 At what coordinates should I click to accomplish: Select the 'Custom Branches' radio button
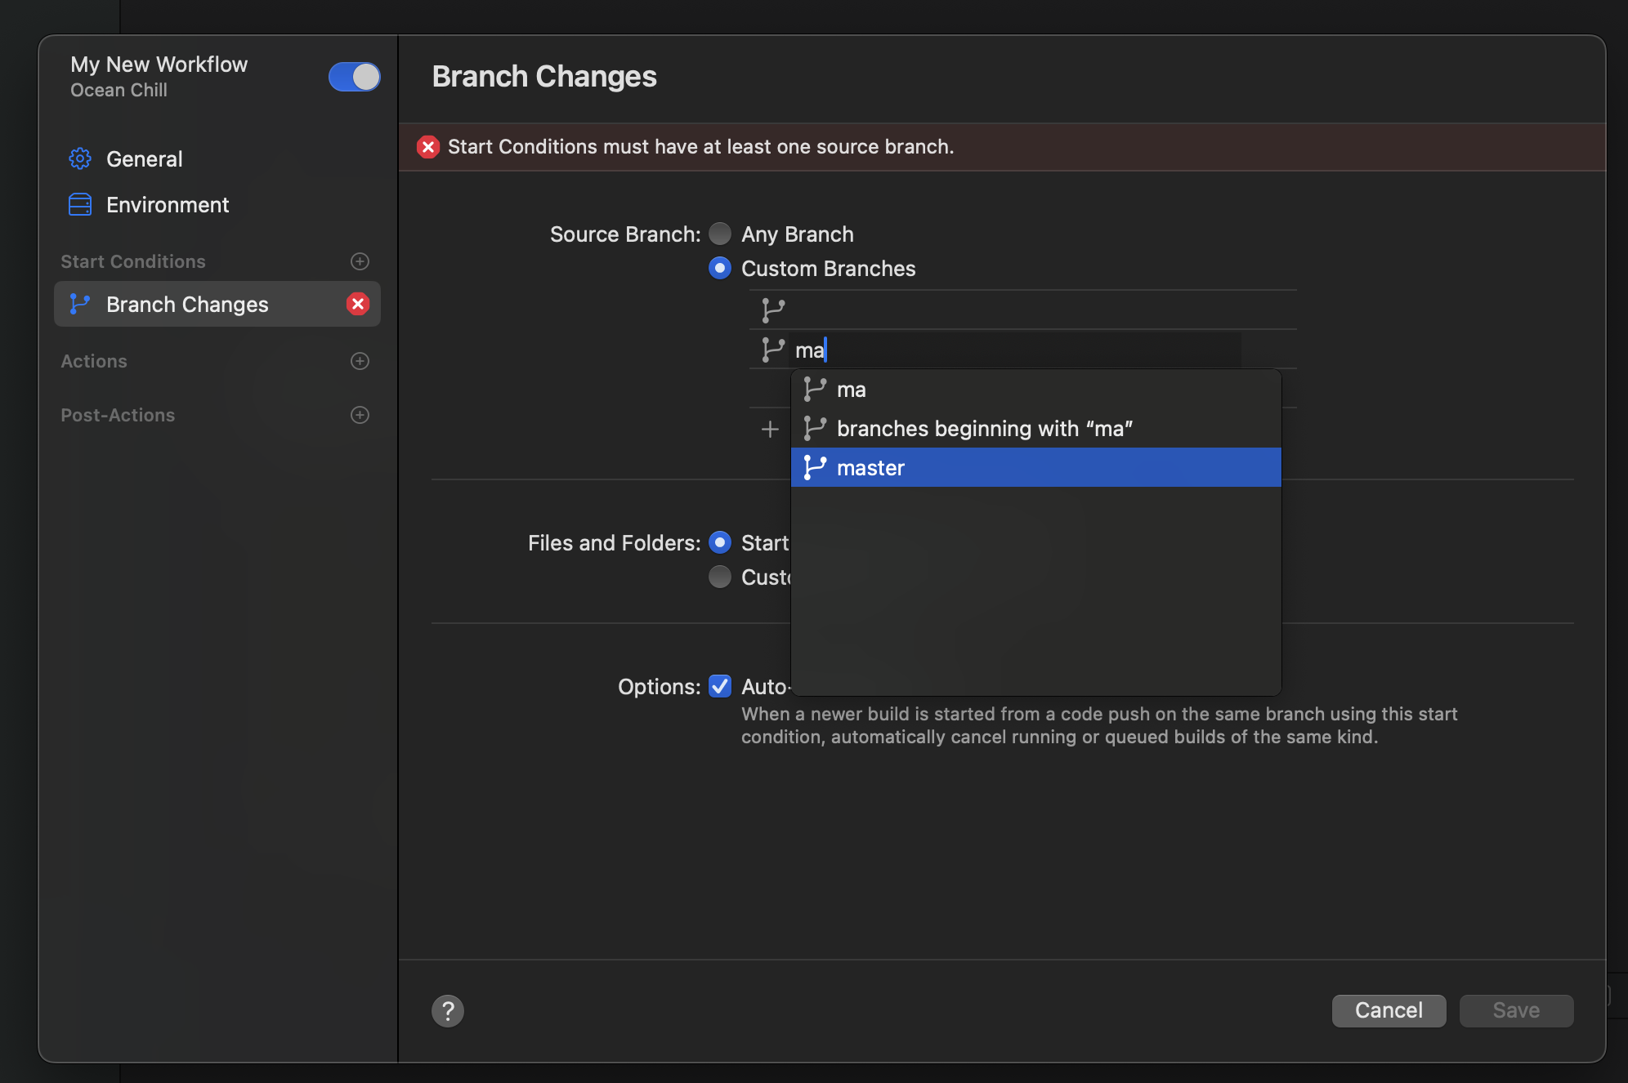(720, 267)
